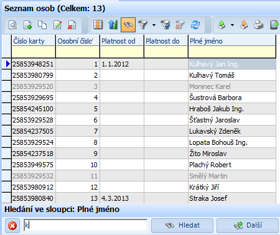Screen dimensions: 280x235
Task: Click the edit record pencil icon
Action: 57,25
